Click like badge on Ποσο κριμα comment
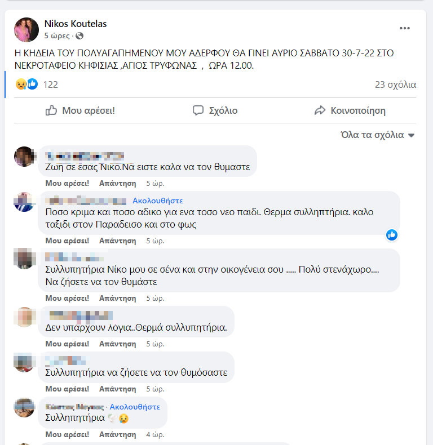The width and height of the screenshot is (433, 445). pos(392,235)
